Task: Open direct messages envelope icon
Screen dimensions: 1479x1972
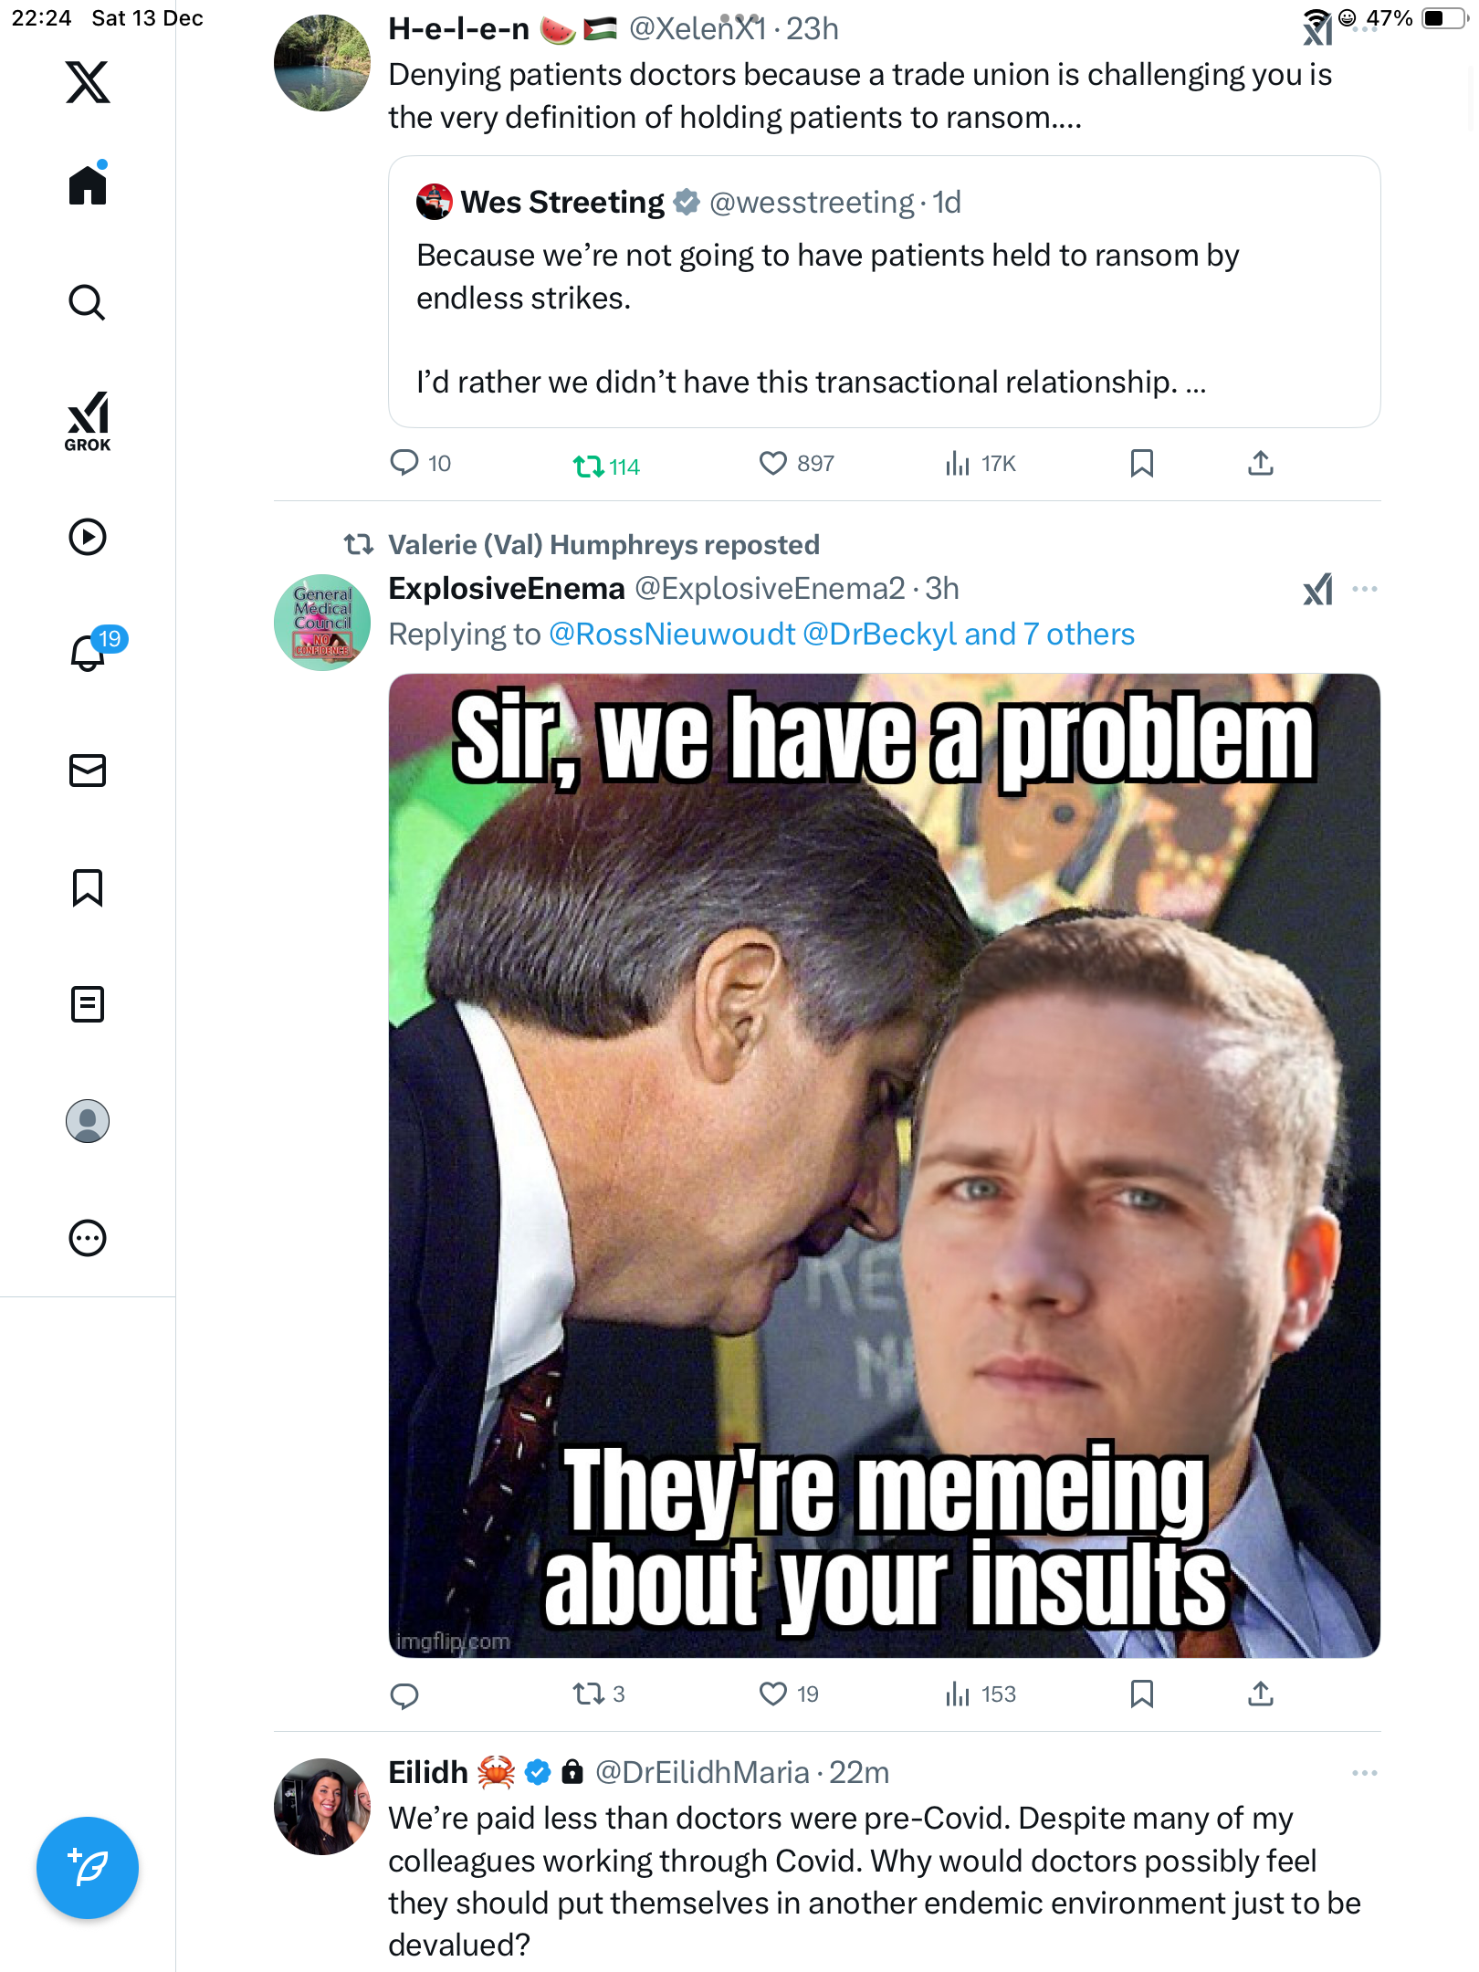Action: (x=88, y=771)
